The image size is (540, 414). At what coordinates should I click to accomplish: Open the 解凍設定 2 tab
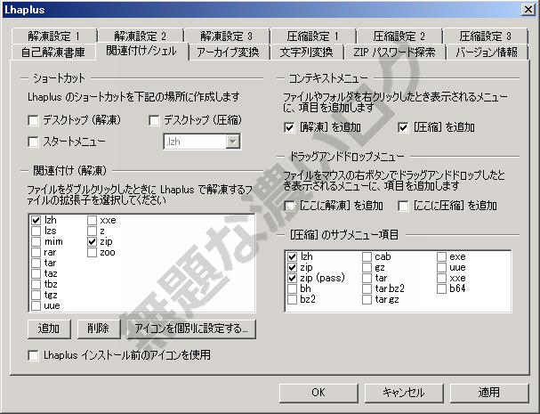pos(141,36)
